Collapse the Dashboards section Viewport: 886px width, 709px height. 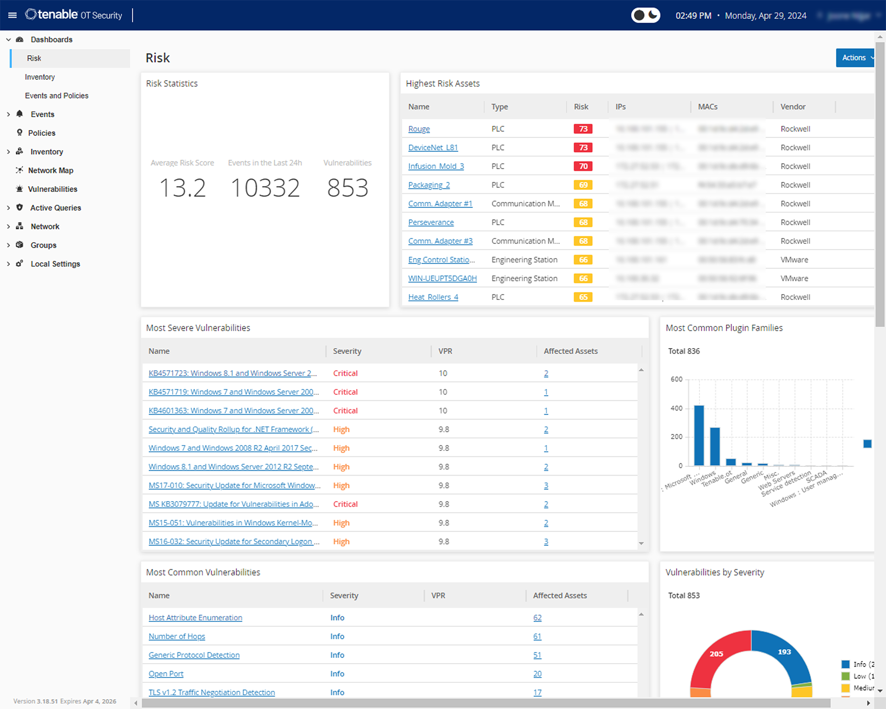[8, 39]
